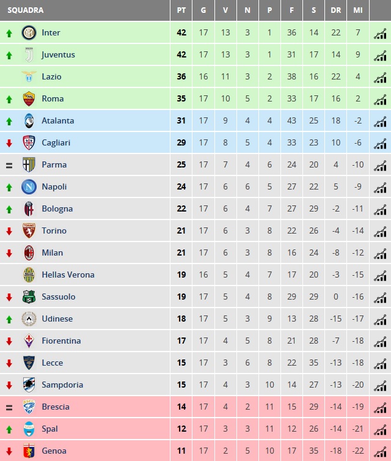Open the trend chart icon for Inter
The width and height of the screenshot is (391, 461).
coord(380,34)
